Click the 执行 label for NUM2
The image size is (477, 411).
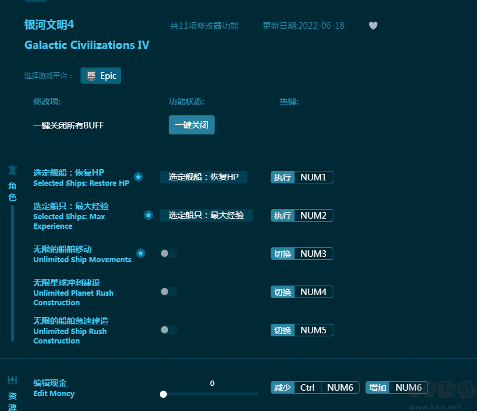coord(283,216)
